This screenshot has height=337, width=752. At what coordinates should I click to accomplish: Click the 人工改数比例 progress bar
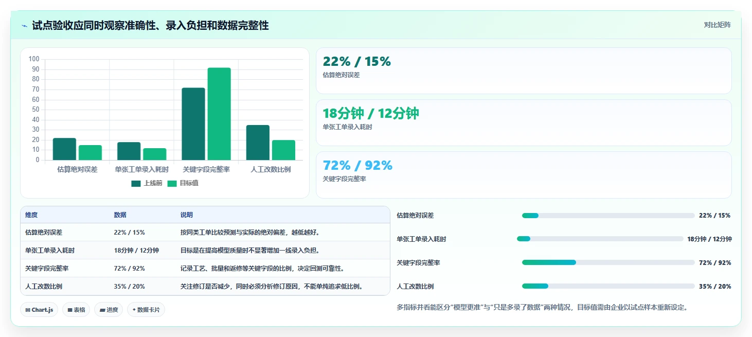pyautogui.click(x=608, y=286)
